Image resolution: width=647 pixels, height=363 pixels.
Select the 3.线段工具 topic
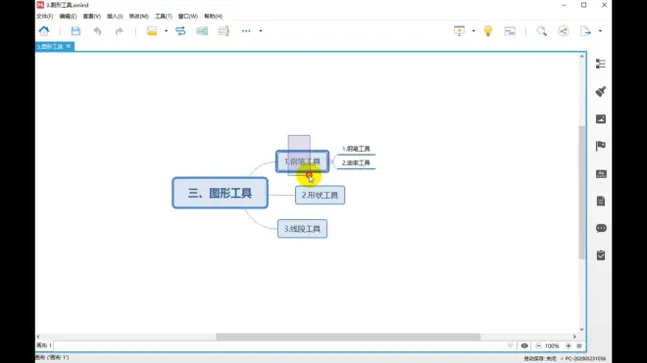tap(302, 229)
